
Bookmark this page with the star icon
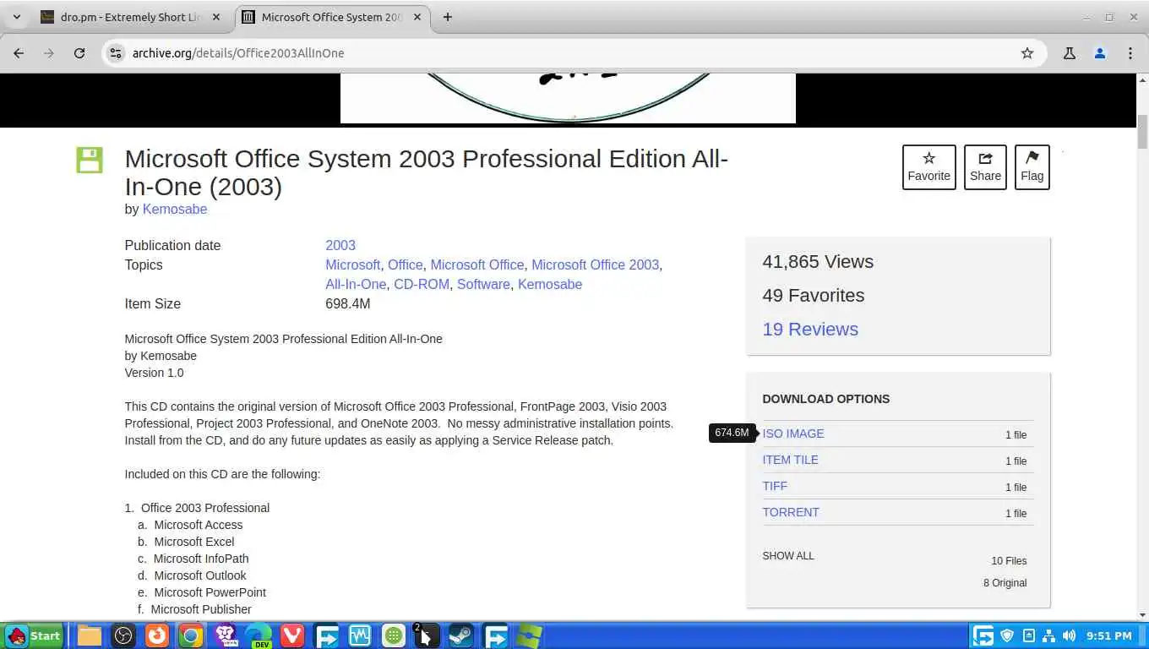pyautogui.click(x=1027, y=52)
